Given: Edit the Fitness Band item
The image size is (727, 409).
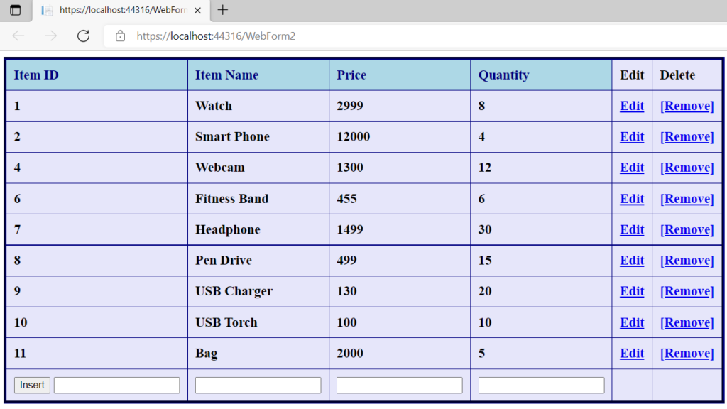Looking at the screenshot, I should click(631, 198).
